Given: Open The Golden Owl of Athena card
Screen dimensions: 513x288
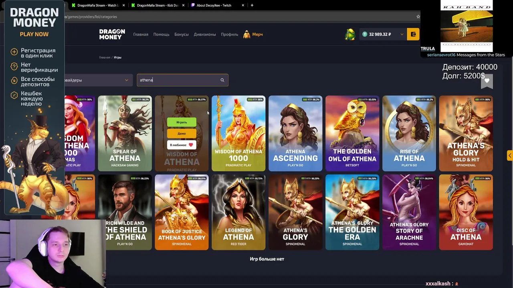Looking at the screenshot, I should [352, 134].
